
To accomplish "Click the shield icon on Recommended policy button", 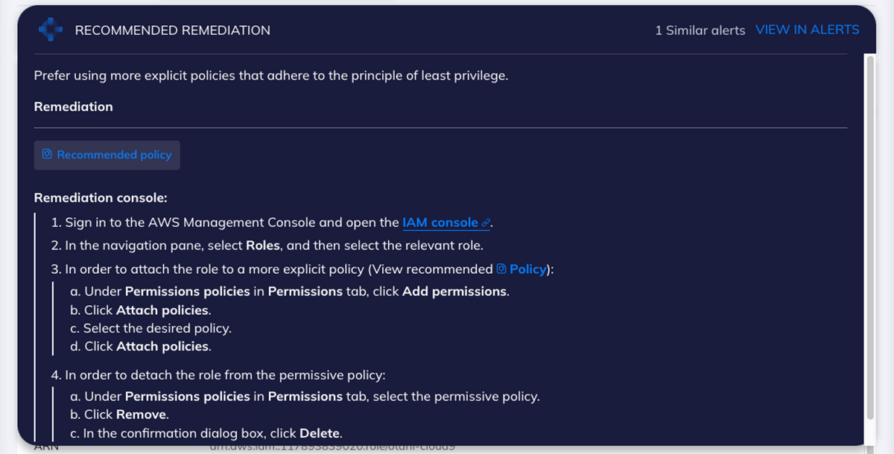I will (47, 155).
